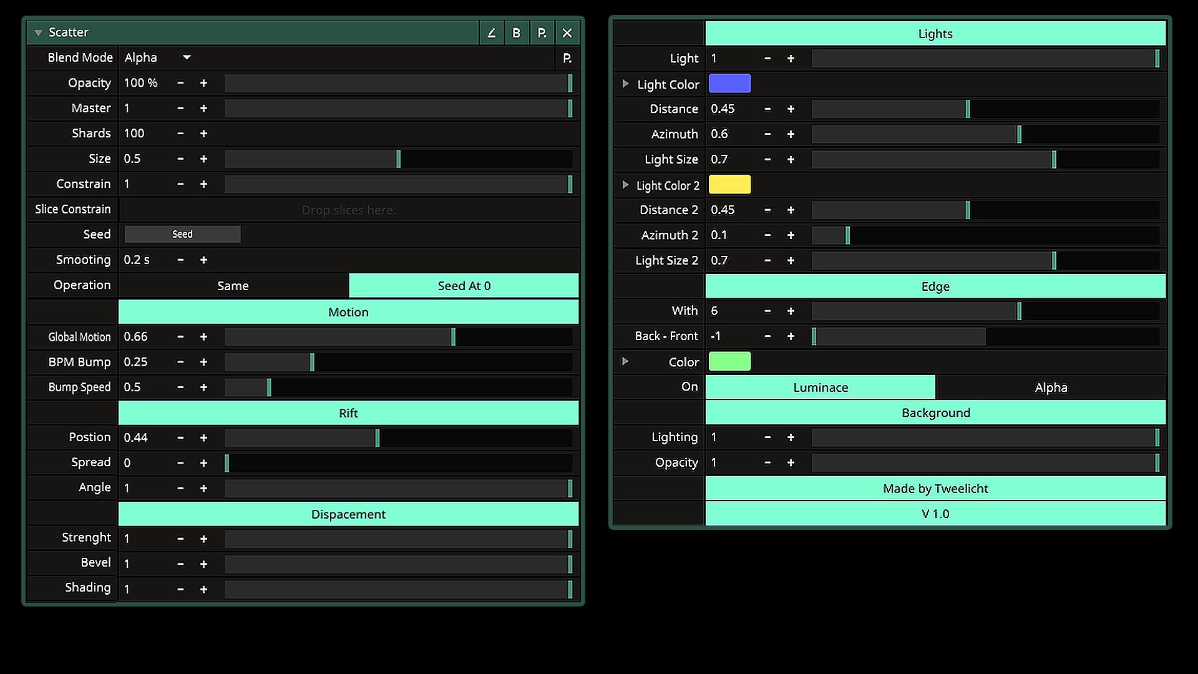The width and height of the screenshot is (1198, 674).
Task: Click the P. preset button in Scatter header
Action: click(x=542, y=32)
